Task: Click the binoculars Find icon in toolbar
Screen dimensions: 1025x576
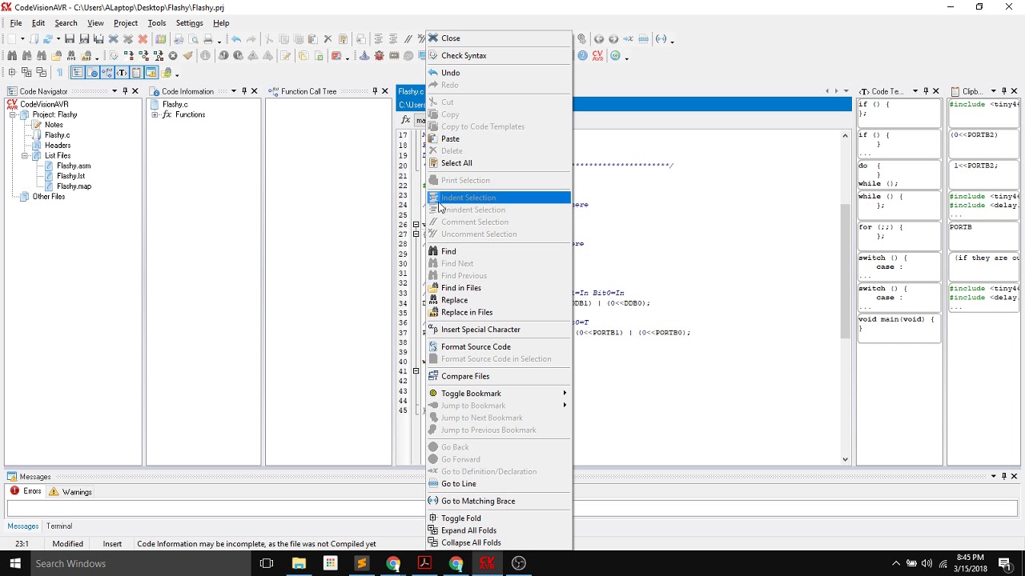Action: (x=12, y=56)
